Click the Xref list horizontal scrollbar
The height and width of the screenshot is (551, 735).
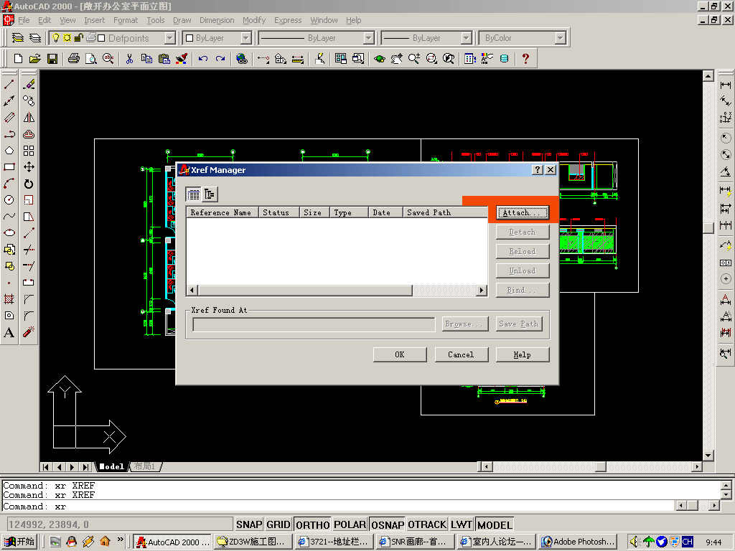click(x=337, y=290)
